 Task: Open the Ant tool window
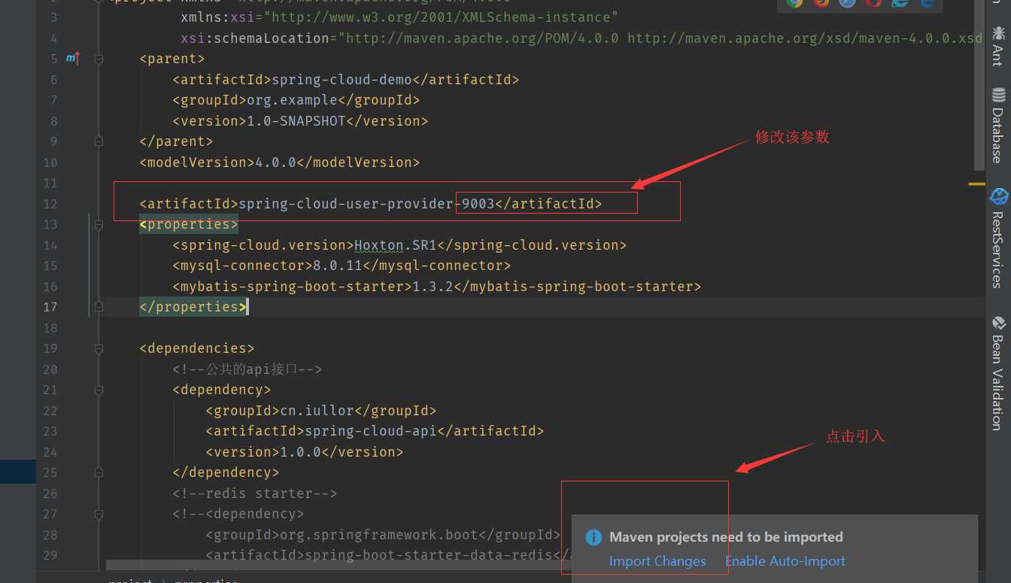pos(997,46)
